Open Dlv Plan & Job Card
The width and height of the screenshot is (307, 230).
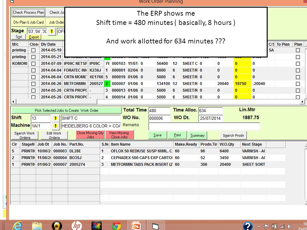(x=28, y=22)
